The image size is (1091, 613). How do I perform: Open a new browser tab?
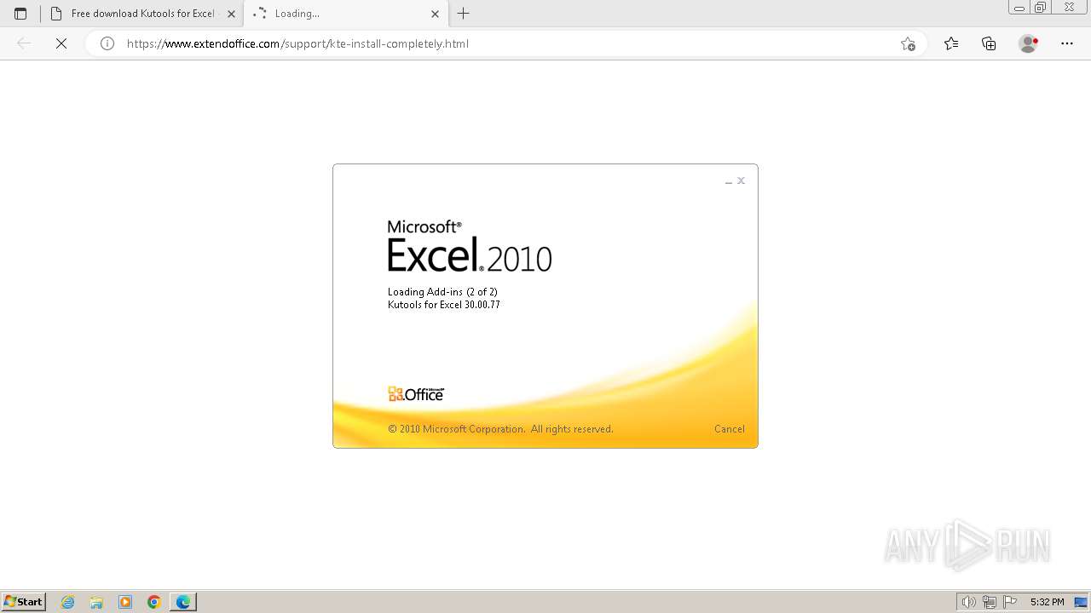[464, 14]
